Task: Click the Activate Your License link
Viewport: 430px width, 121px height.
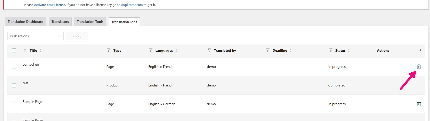Action: pyautogui.click(x=50, y=5)
